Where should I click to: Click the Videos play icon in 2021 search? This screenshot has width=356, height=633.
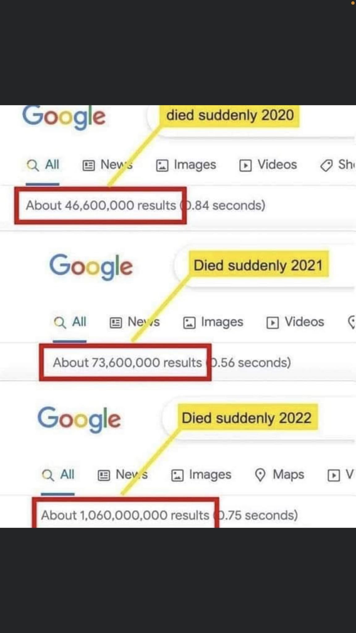pos(273,323)
